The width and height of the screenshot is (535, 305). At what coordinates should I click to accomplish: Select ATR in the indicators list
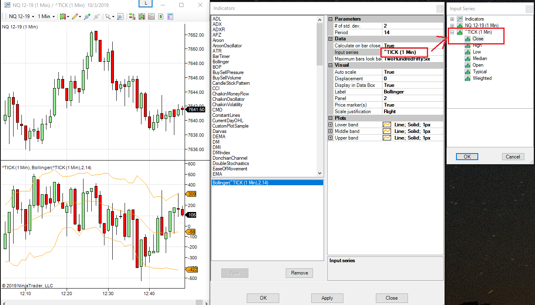coord(217,51)
